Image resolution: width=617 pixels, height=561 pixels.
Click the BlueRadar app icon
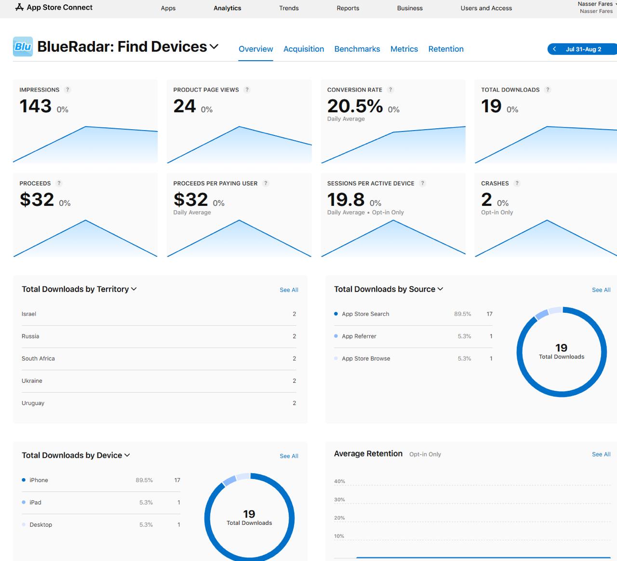tap(23, 47)
